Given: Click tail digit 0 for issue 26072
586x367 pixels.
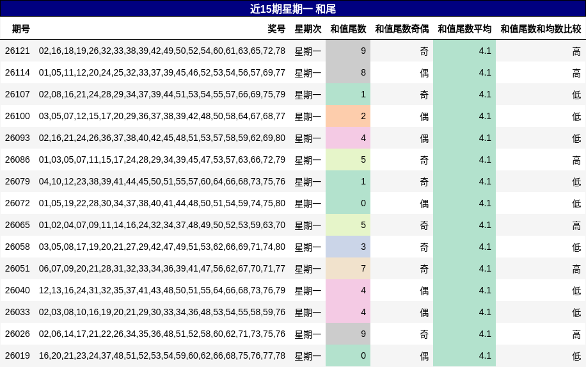Looking at the screenshot, I should tap(348, 203).
